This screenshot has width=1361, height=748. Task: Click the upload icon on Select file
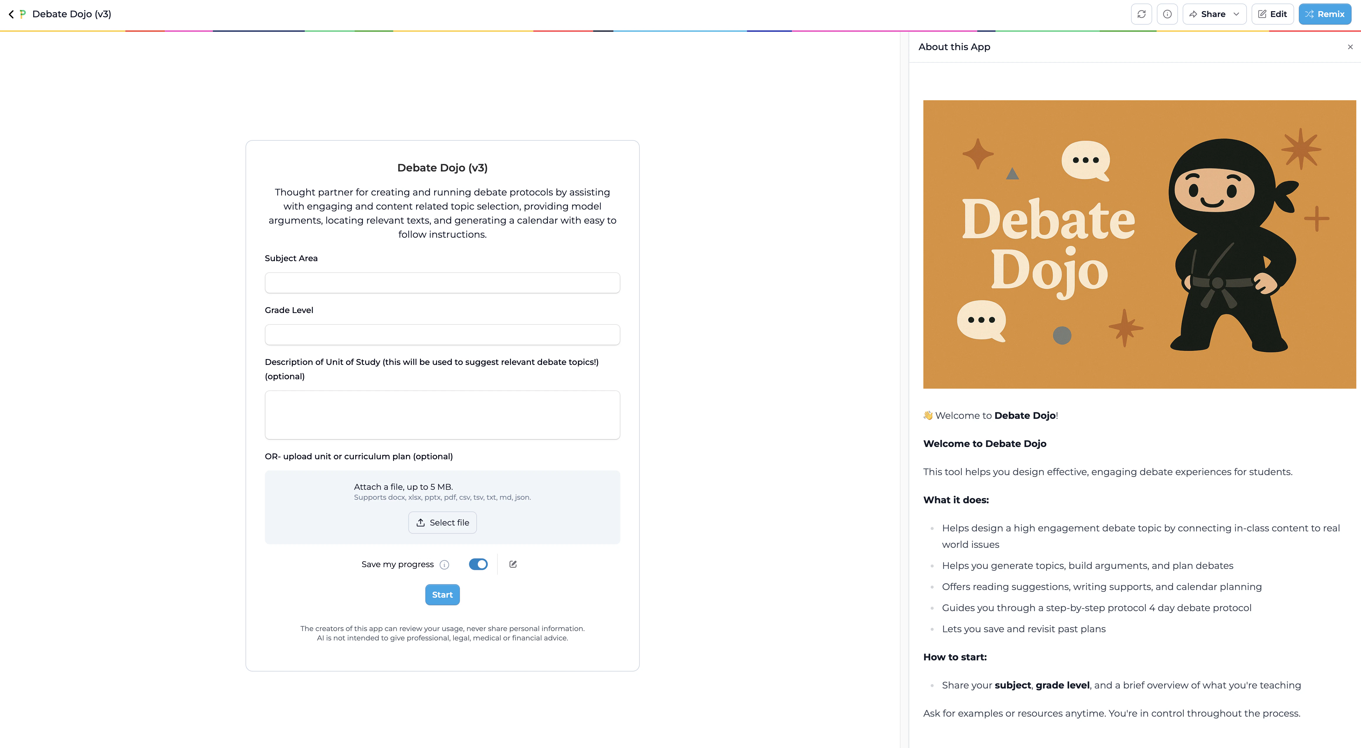click(421, 523)
